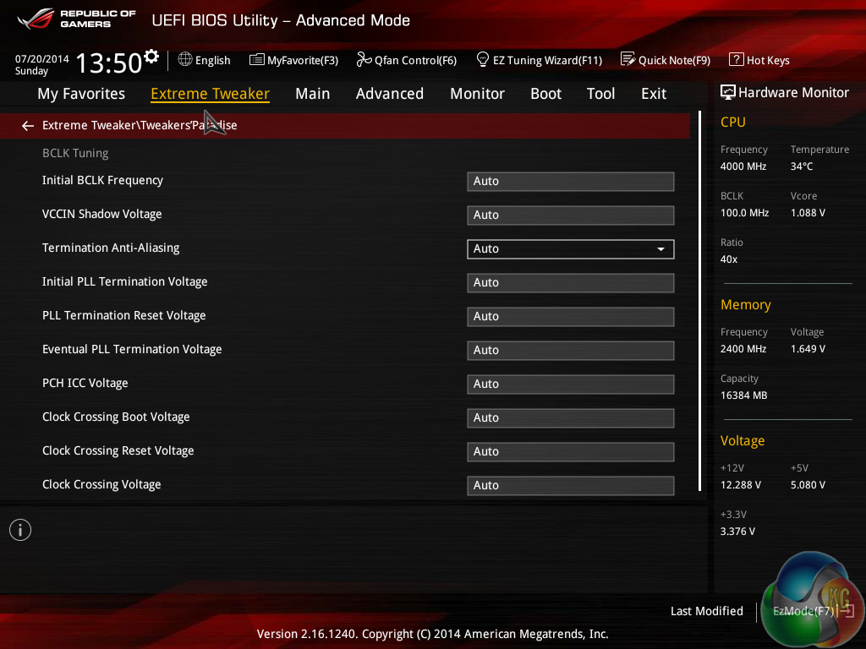
Task: Expand Termination Anti-Aliasing dropdown arrow
Action: pyautogui.click(x=660, y=249)
